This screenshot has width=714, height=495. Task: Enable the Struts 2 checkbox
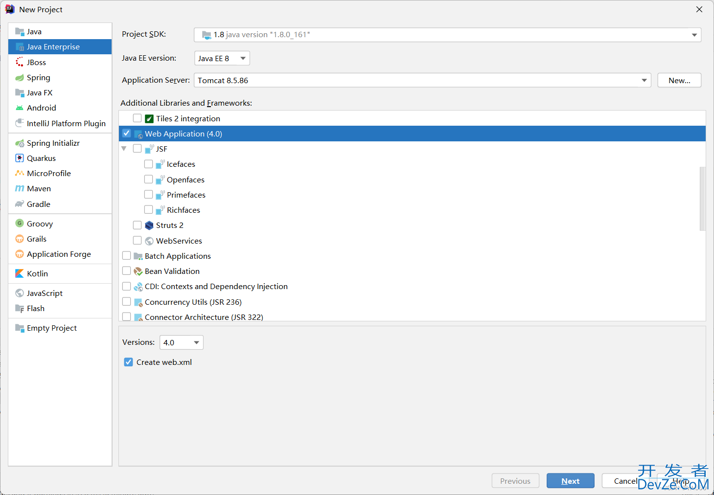pyautogui.click(x=138, y=225)
